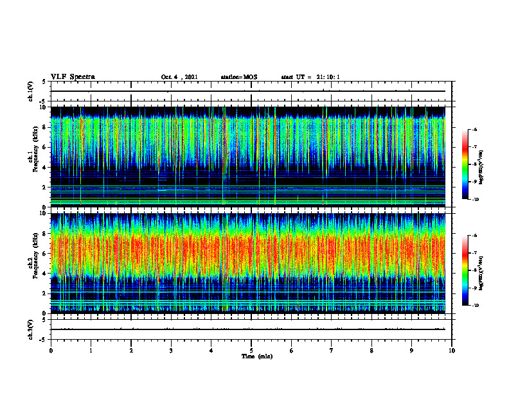
Task: Click the "8" kHz label on ch.2 frequency axis
Action: point(44,234)
